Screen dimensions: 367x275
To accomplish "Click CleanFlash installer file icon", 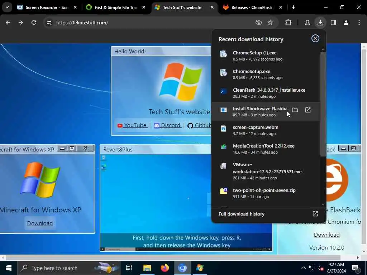I will click(224, 91).
